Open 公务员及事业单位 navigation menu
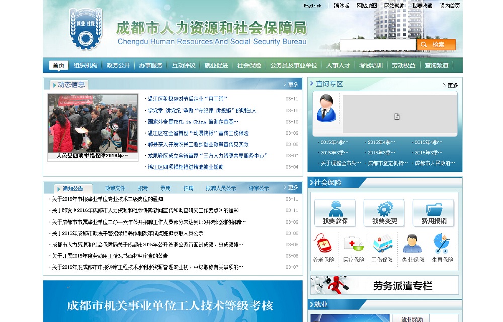Viewport: 503px width, 322px height. pos(294,65)
